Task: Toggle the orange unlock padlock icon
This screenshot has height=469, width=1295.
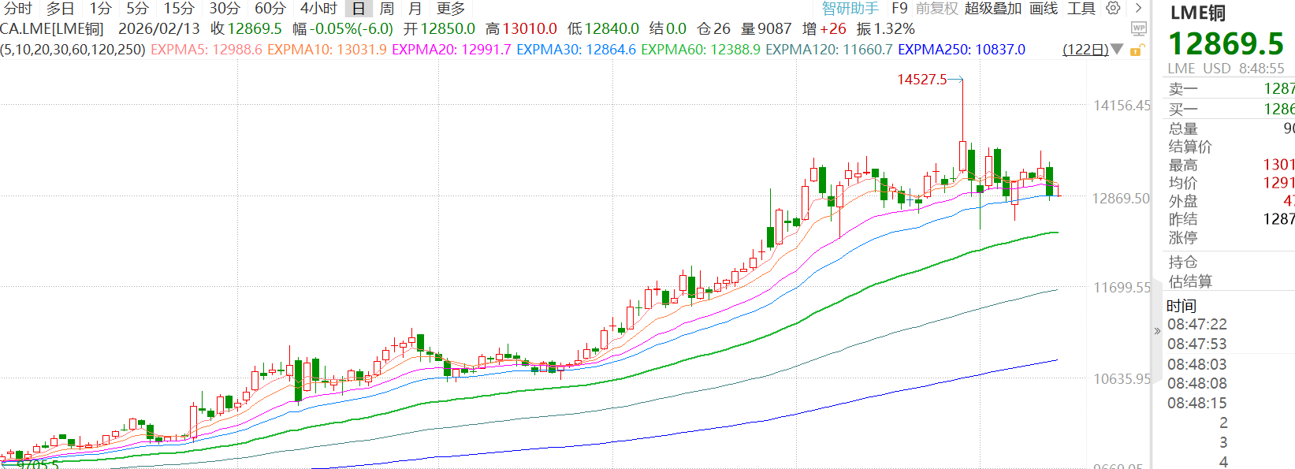Action: 1137,50
